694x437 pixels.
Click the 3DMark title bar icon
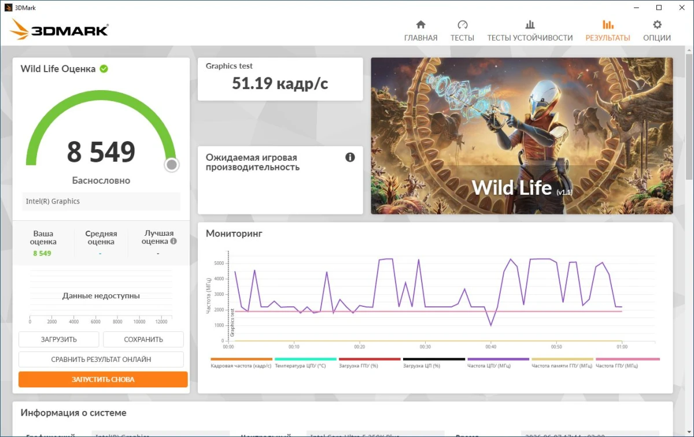pyautogui.click(x=8, y=8)
